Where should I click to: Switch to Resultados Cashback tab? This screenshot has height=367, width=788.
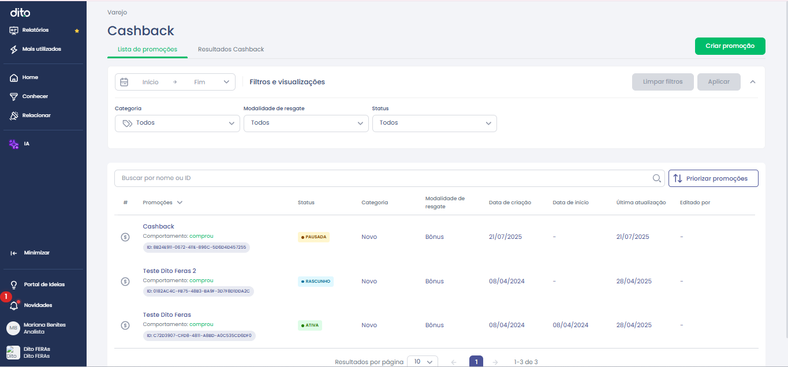(231, 50)
